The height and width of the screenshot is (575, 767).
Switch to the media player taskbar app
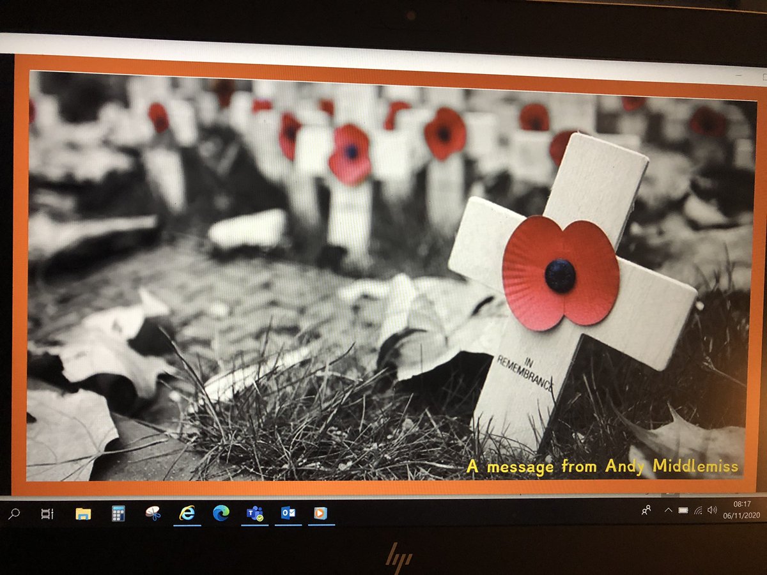tap(320, 512)
